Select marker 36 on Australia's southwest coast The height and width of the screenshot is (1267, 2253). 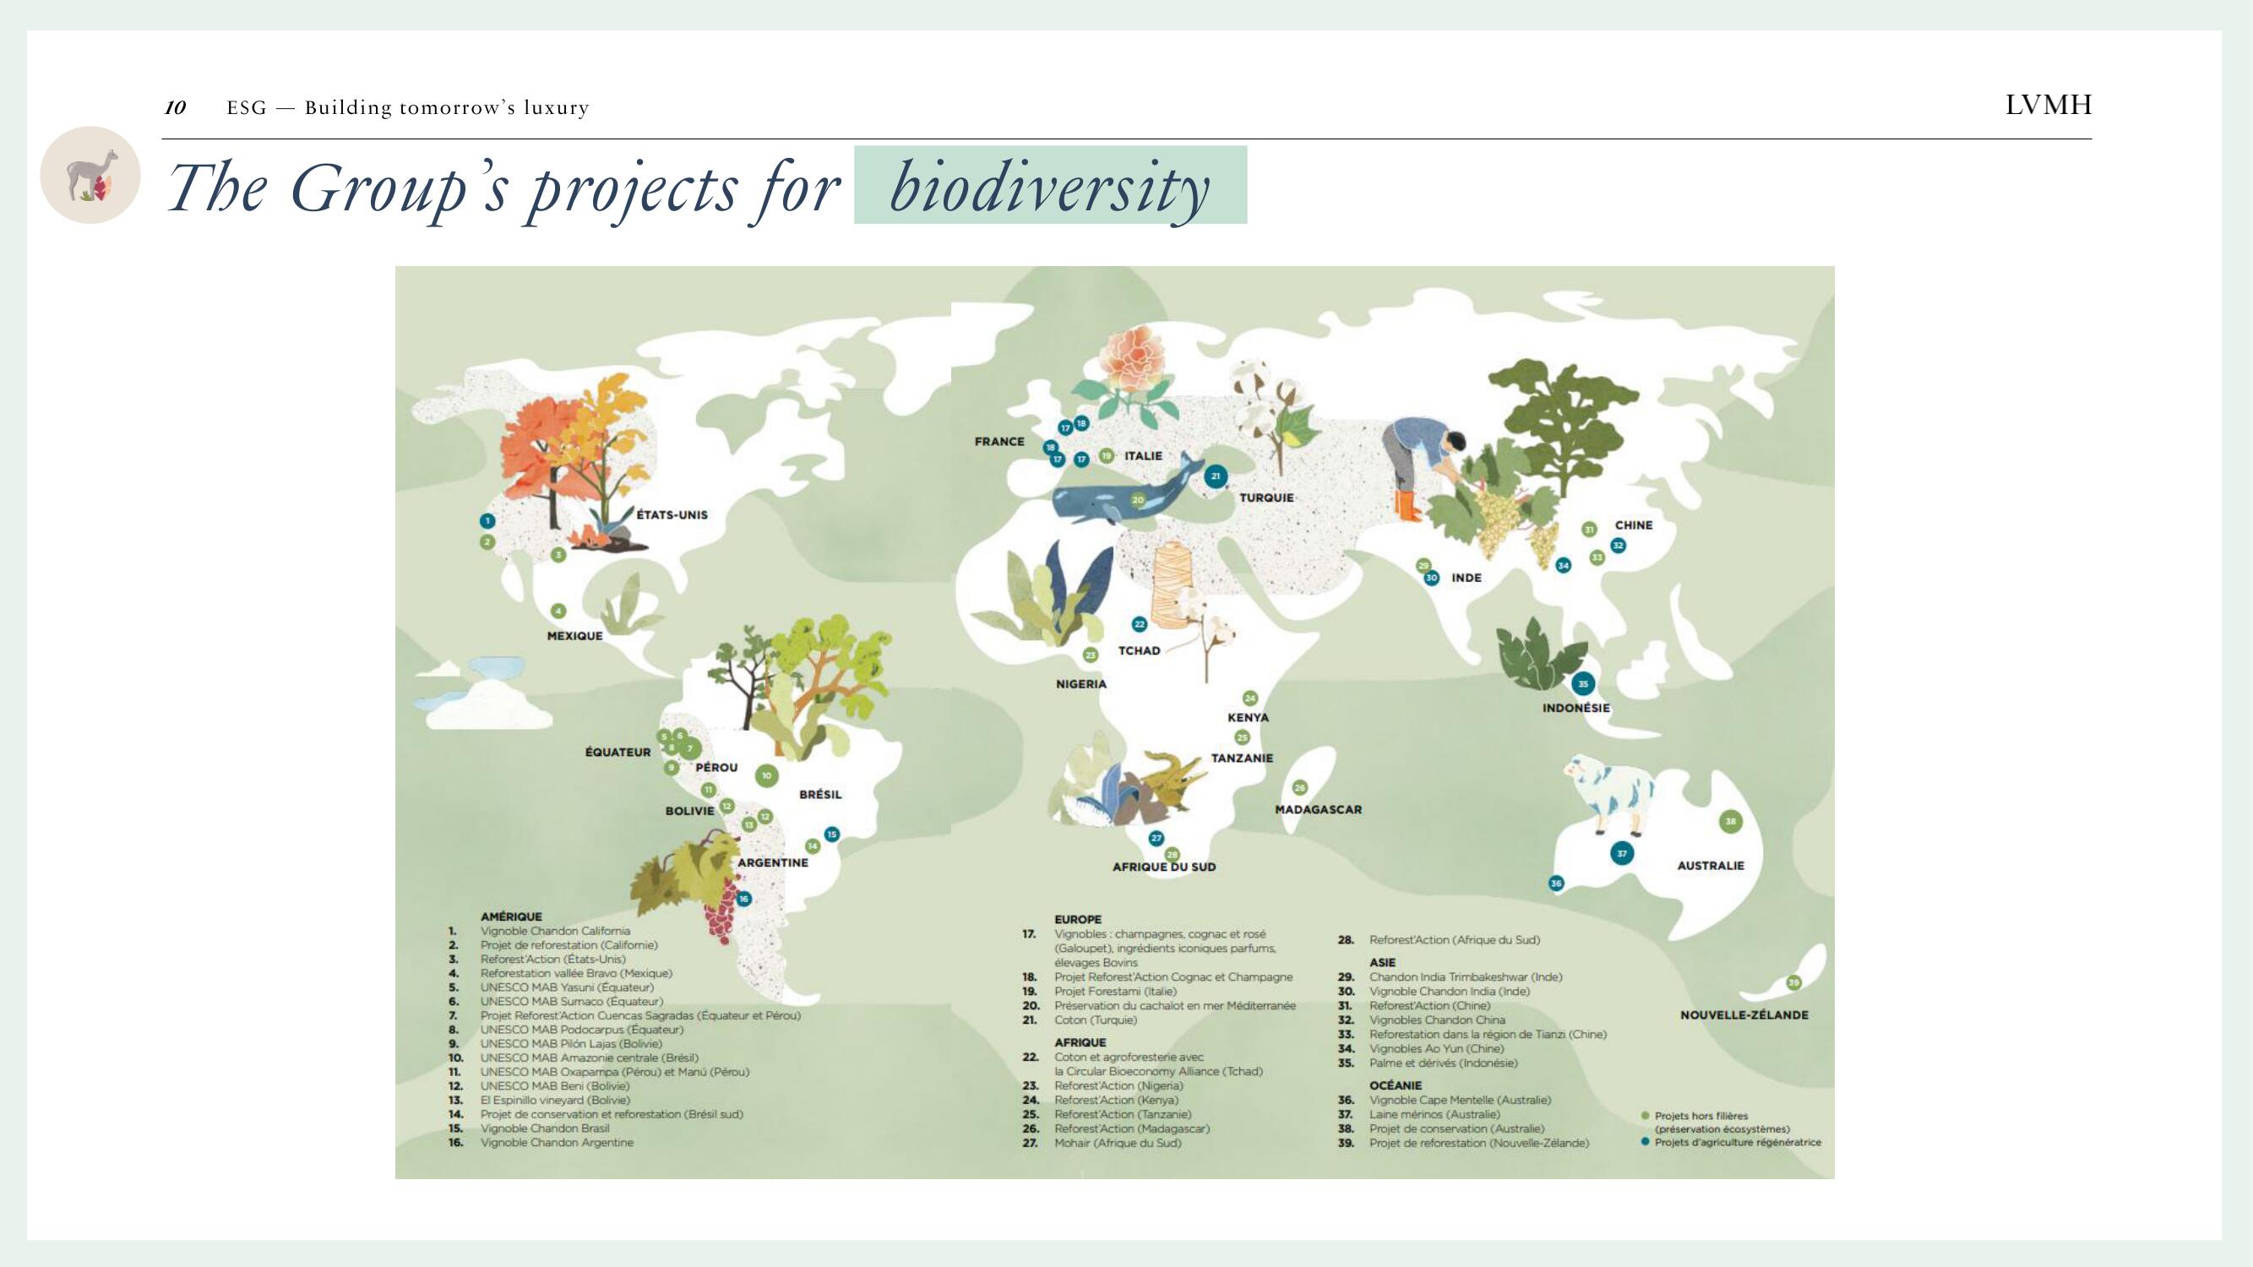pyautogui.click(x=1556, y=884)
